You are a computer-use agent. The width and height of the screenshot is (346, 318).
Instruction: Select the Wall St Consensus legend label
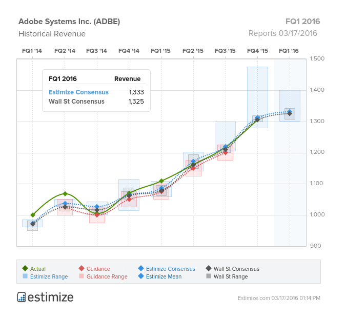click(236, 269)
